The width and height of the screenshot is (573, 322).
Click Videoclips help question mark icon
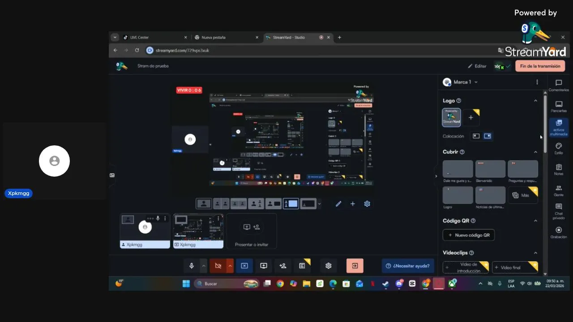coord(471,253)
